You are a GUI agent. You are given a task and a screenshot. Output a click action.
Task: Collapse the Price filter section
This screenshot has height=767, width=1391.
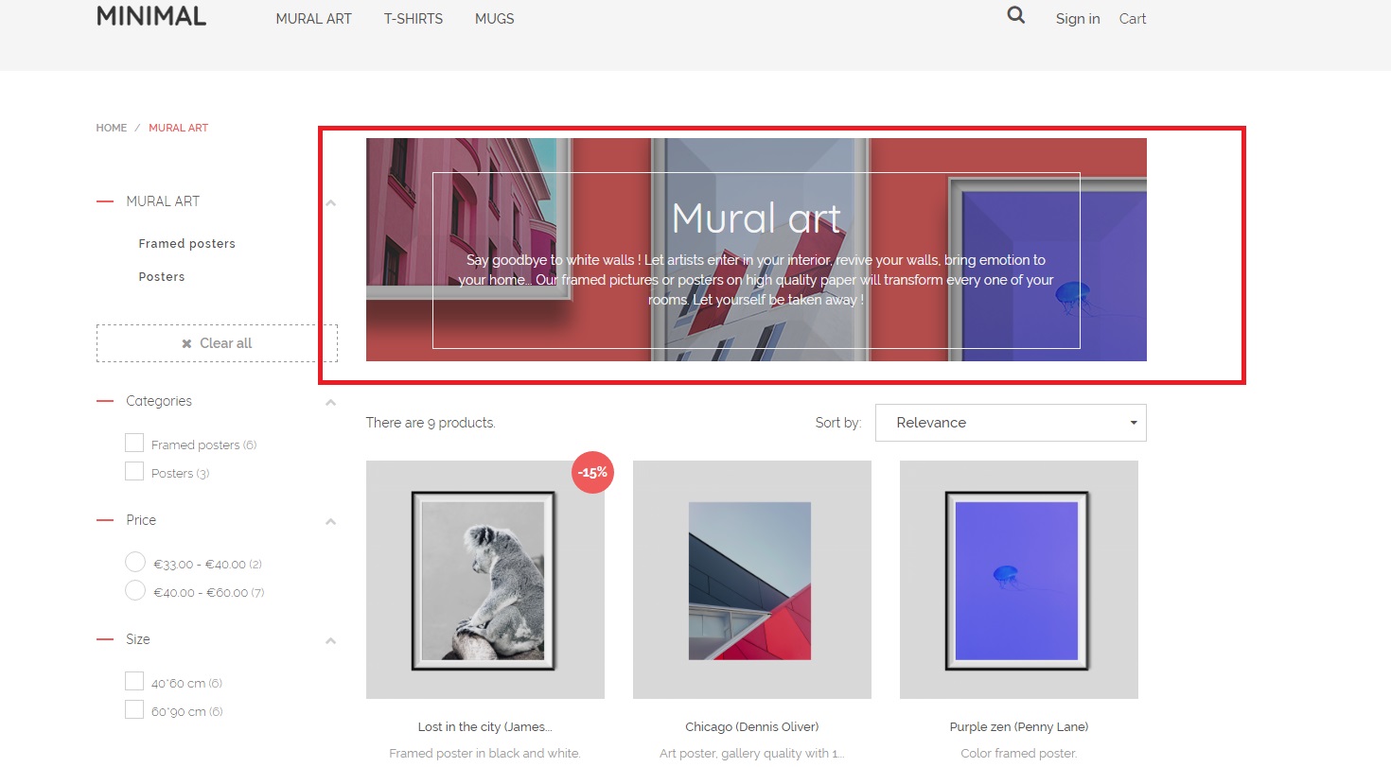(330, 521)
